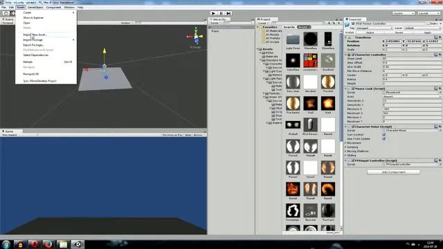Image resolution: width=443 pixels, height=249 pixels.
Task: Click the GameObject cube icon in the Inspector
Action: (347, 25)
